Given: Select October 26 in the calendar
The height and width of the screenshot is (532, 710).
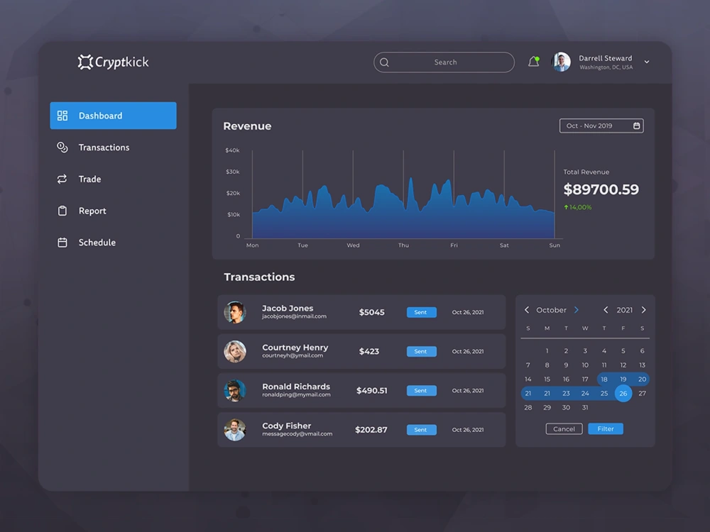Looking at the screenshot, I should [623, 394].
